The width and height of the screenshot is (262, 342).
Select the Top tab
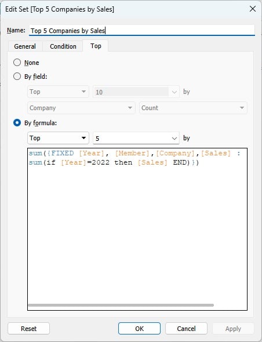(x=96, y=46)
